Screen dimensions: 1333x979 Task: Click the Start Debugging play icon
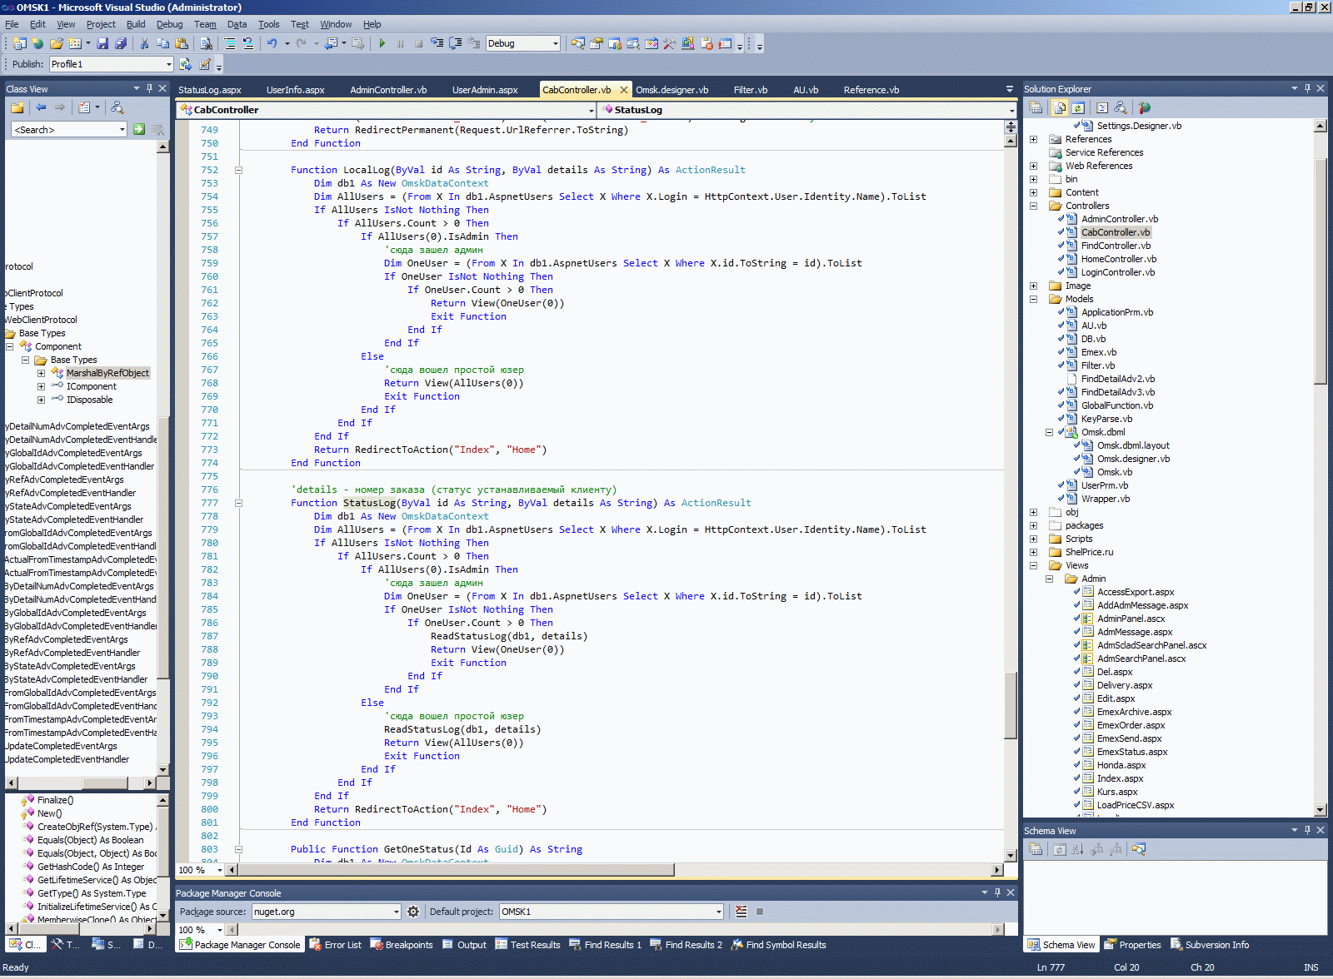point(382,43)
